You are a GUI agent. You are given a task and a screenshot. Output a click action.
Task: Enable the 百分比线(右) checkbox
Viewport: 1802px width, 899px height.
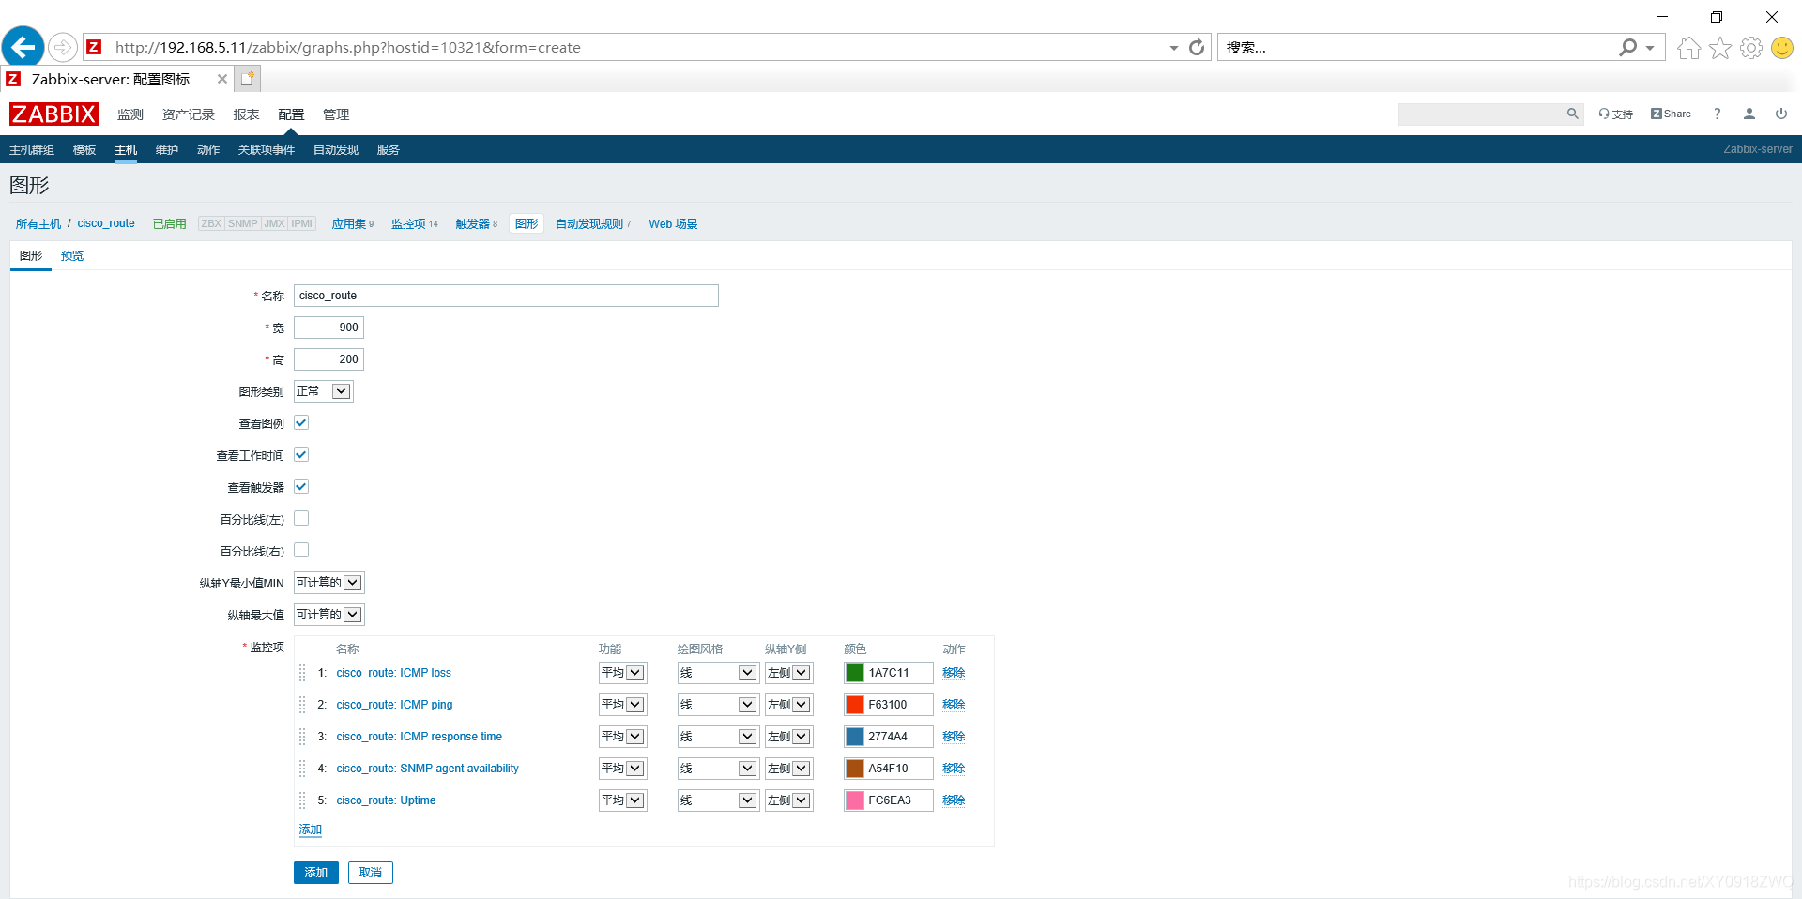point(301,551)
